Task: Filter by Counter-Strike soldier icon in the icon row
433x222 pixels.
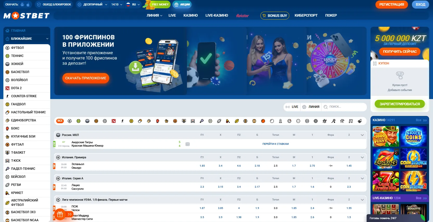Action: tap(122, 121)
